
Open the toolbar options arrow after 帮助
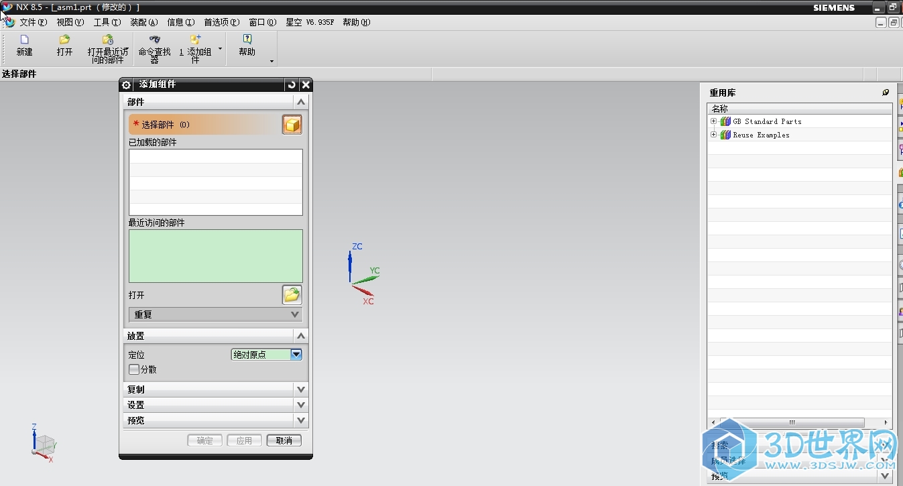pyautogui.click(x=272, y=62)
